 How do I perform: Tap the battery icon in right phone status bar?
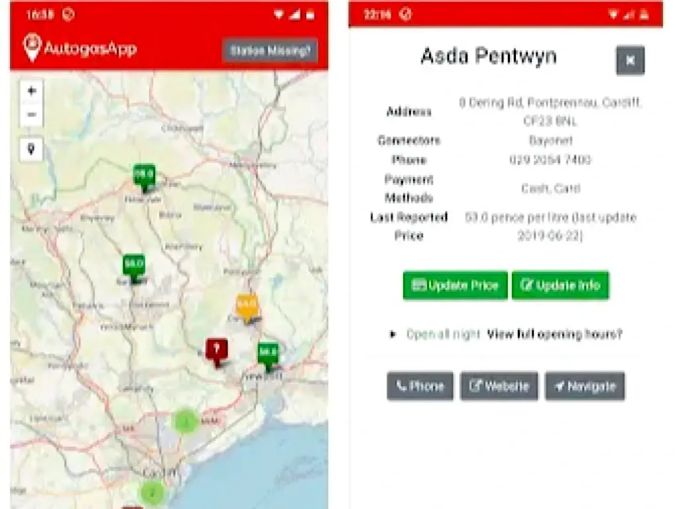point(645,15)
